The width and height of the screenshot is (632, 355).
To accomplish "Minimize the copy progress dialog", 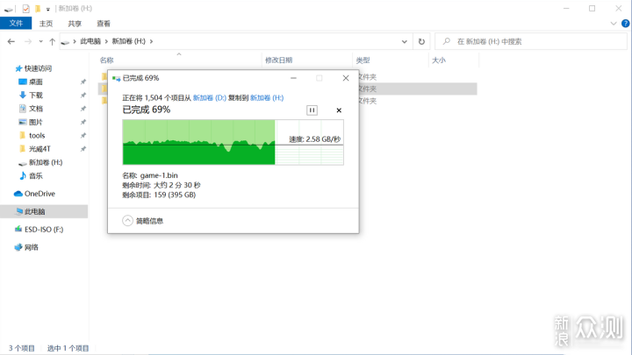I will [293, 78].
